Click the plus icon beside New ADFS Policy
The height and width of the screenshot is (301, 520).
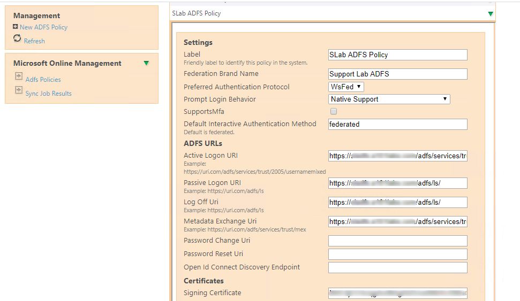(x=16, y=27)
